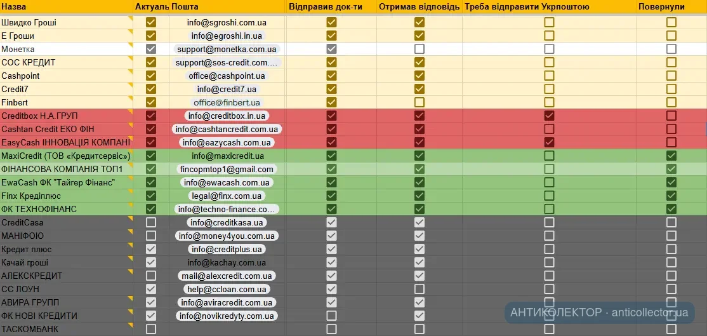Toggle Укрпоштою checkbox for EasyCash row
The height and width of the screenshot is (336, 707).
click(549, 142)
